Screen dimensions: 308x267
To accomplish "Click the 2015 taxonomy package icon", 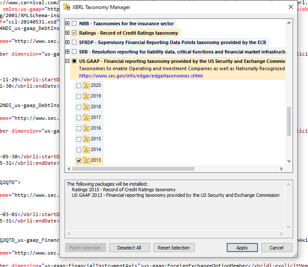I will point(86,139).
